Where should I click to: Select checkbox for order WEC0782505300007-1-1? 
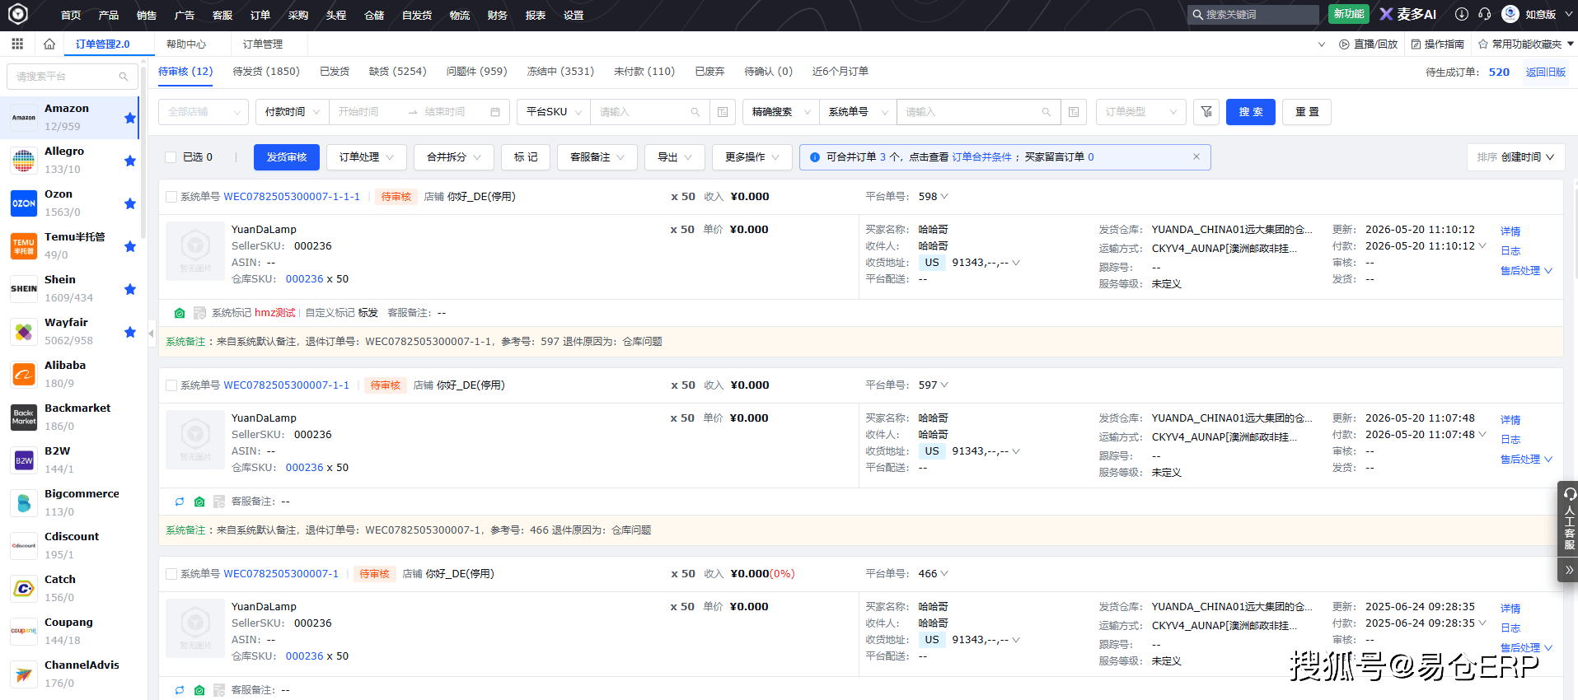point(171,385)
